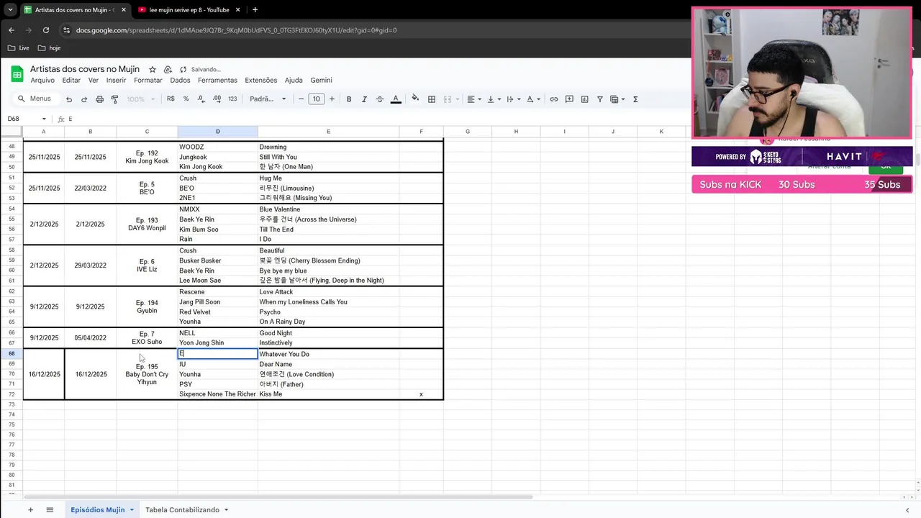
Task: Open the font family dropdown Padrã...
Action: click(268, 99)
